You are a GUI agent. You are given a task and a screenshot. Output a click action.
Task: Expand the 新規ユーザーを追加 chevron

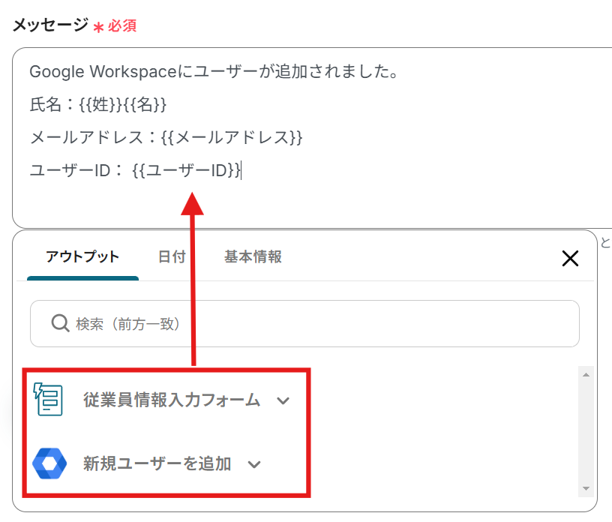[254, 464]
